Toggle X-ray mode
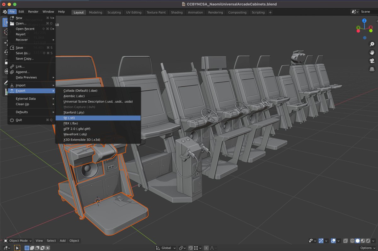Viewport: 378px width, 251px height. [346, 241]
